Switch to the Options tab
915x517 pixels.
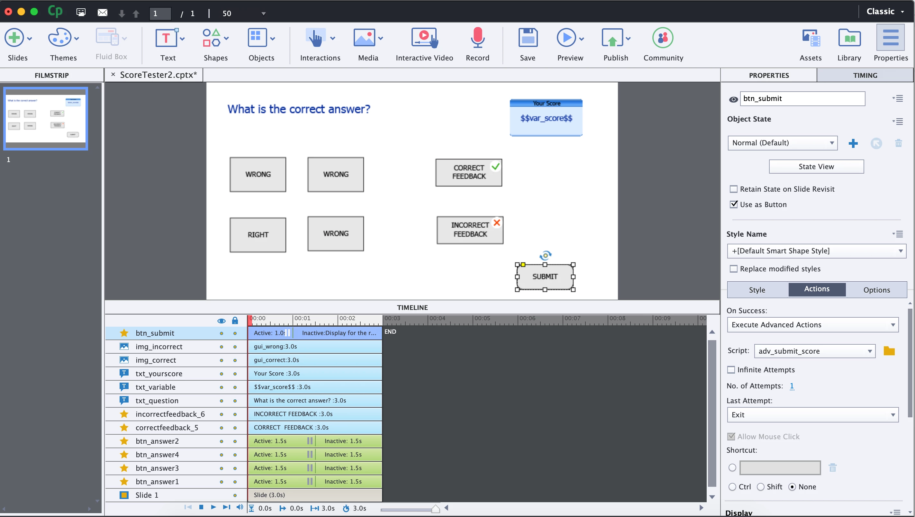[876, 290]
